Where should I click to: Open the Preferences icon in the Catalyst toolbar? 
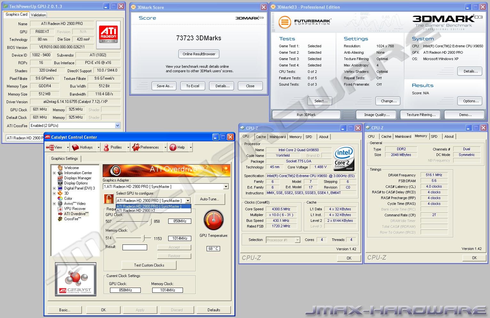click(x=136, y=147)
